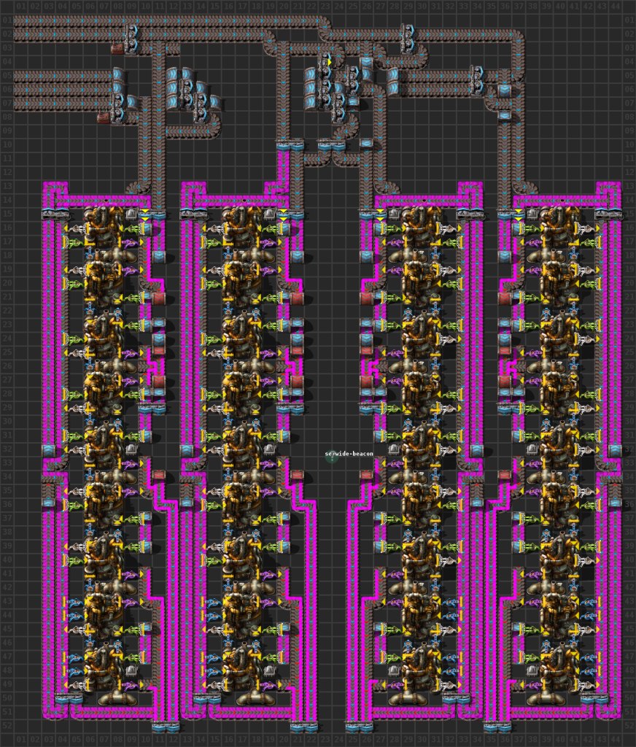This screenshot has height=747, width=636.
Task: Select the wooden chest at column 08 row 03
Action: point(117,48)
